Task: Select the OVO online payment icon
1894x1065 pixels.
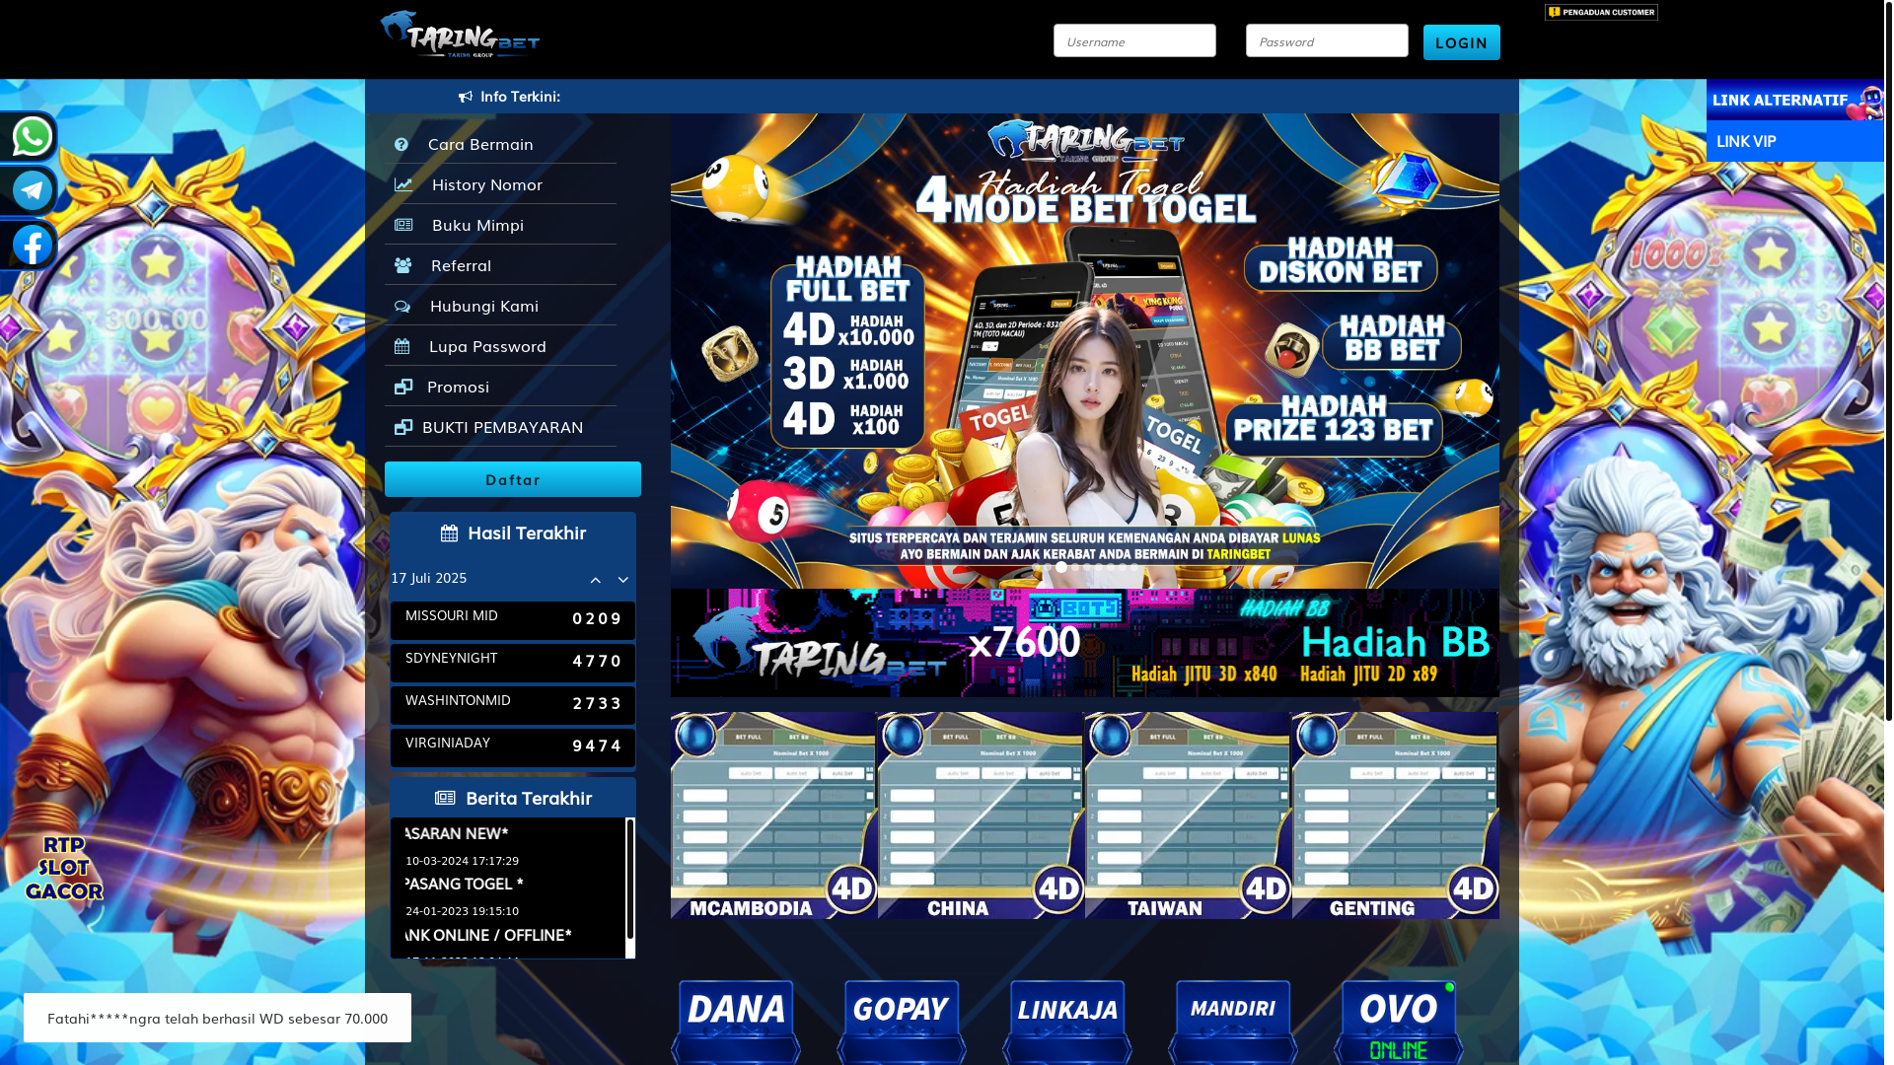Action: [x=1399, y=1022]
